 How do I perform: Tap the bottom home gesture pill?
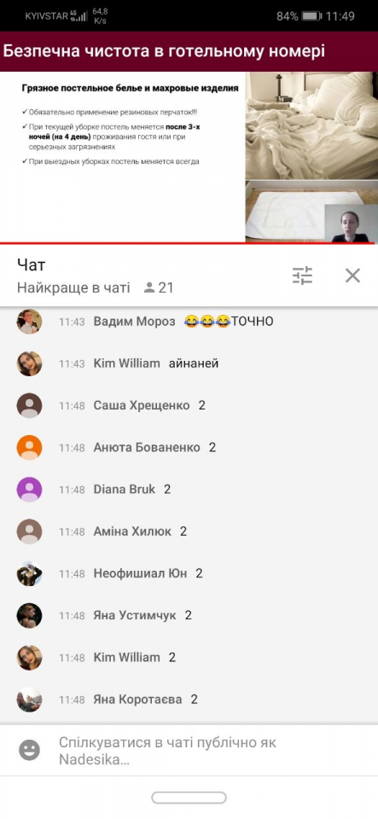[189, 798]
